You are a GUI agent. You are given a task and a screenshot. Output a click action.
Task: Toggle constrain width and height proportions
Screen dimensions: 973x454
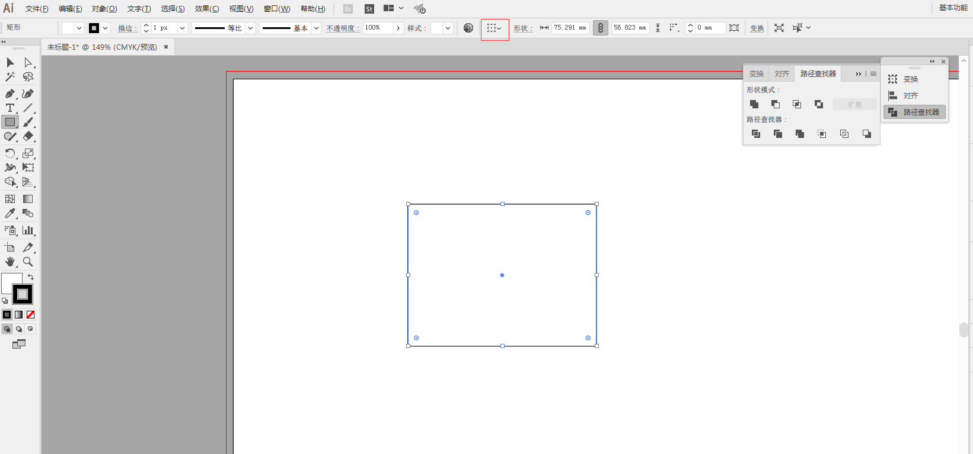tap(601, 28)
